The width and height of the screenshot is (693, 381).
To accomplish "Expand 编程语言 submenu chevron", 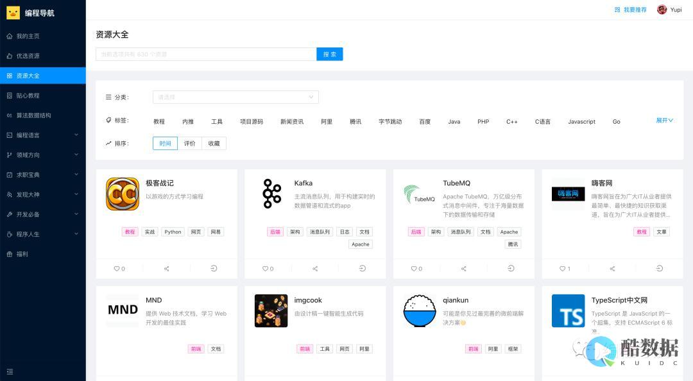I will coord(76,135).
